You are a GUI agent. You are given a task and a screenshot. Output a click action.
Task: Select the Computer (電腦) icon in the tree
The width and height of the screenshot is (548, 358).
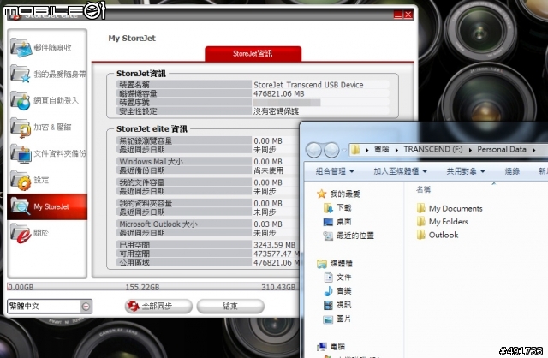coord(322,347)
